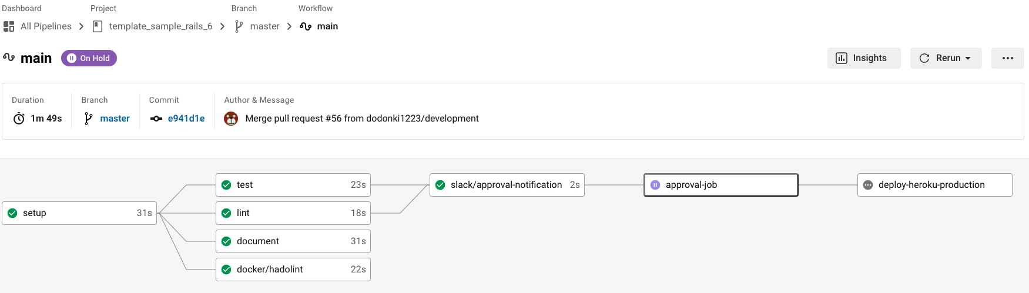Click the 18s duration of lint job
The width and height of the screenshot is (1029, 293).
358,213
